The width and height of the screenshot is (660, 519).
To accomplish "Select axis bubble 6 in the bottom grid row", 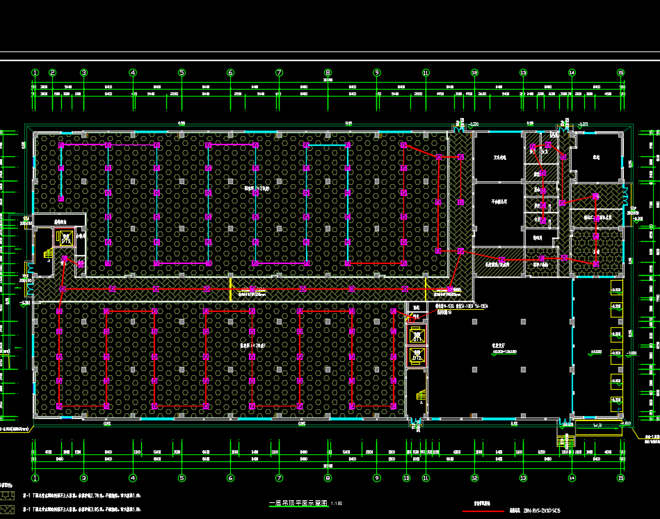I will pos(230,478).
